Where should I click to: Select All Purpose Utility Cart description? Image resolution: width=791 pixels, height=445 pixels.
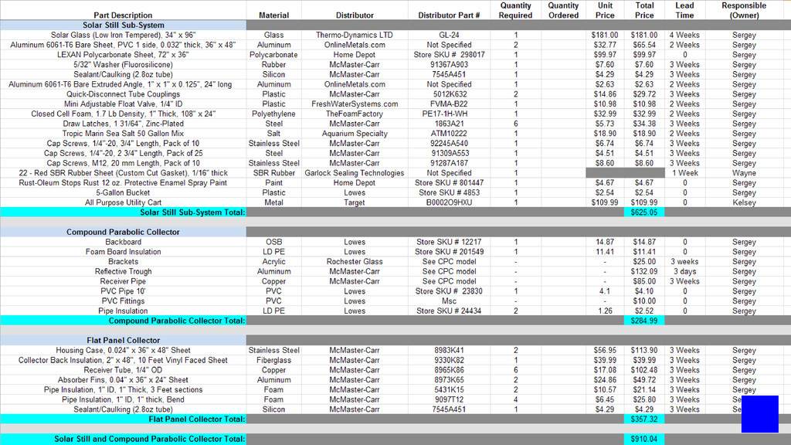click(123, 203)
